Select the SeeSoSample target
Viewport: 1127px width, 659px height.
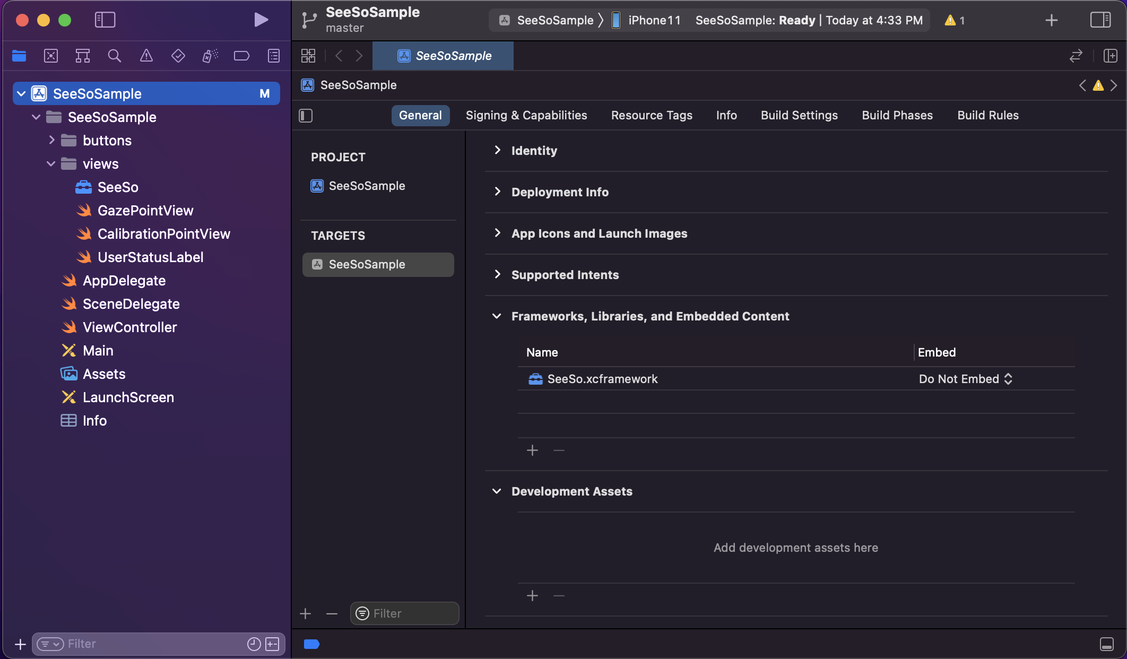click(x=378, y=265)
